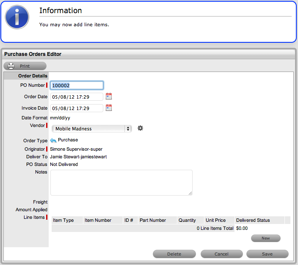Click the Purchase order type text

pyautogui.click(x=68, y=140)
